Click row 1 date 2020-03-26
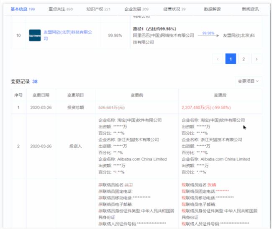The width and height of the screenshot is (272, 229). coord(41,107)
